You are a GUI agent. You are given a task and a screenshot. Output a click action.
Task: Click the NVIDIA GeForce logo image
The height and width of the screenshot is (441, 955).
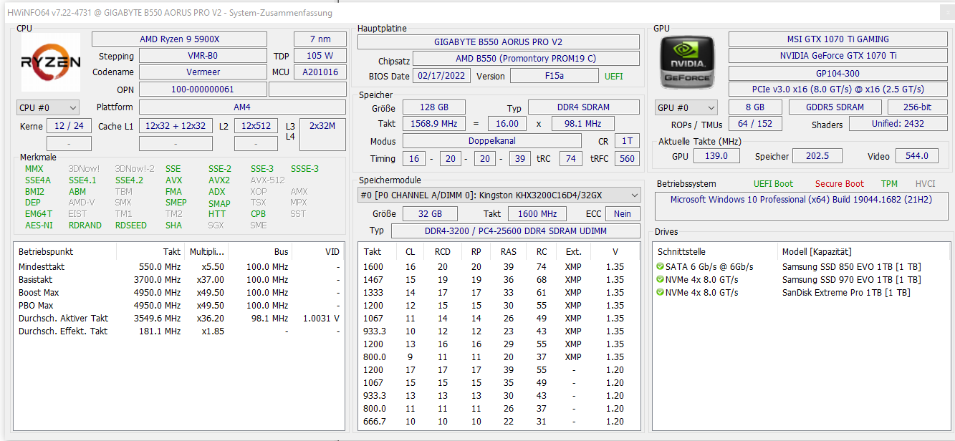686,62
